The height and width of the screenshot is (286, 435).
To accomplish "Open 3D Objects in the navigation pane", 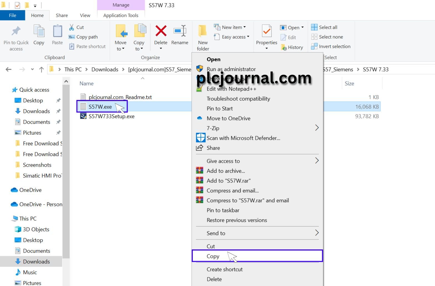I will point(32,229).
